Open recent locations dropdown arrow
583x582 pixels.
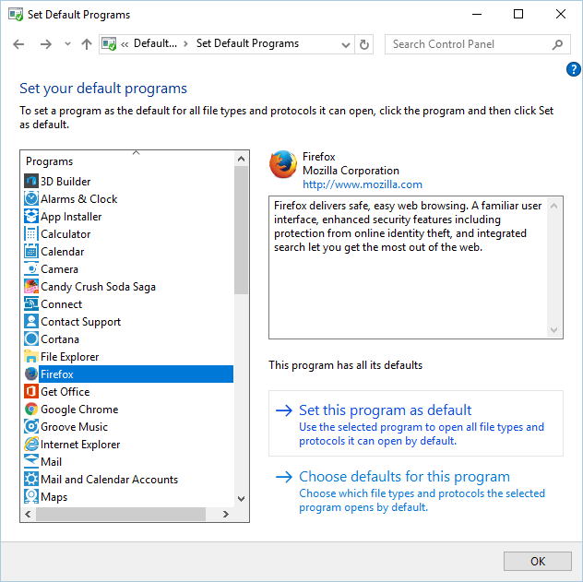pos(67,44)
